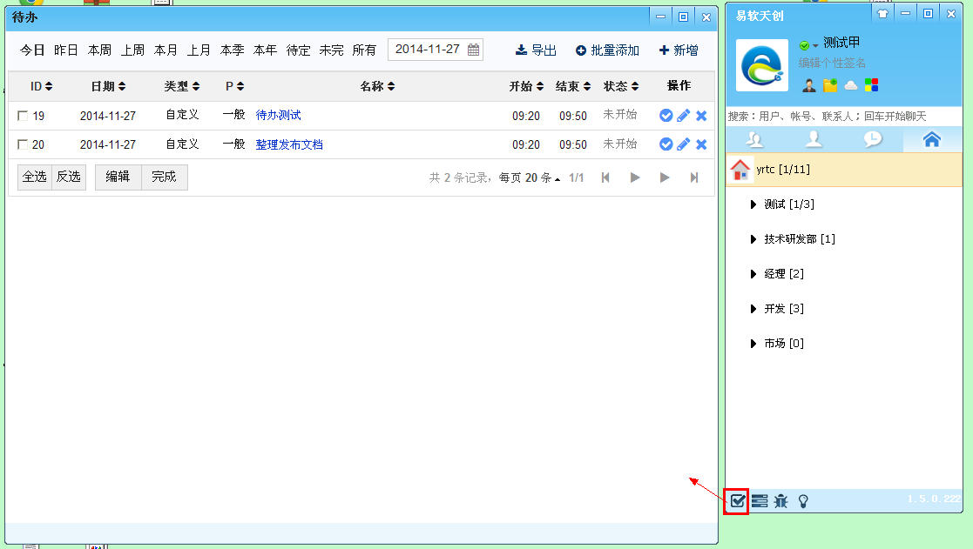
Task: Delete task 19 with the X icon
Action: tap(701, 116)
